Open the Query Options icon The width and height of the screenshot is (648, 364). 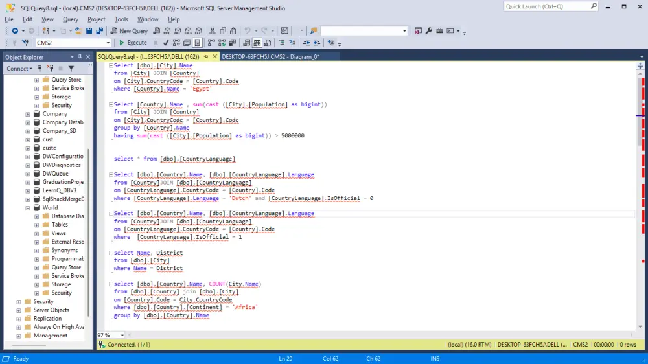[x=187, y=43]
